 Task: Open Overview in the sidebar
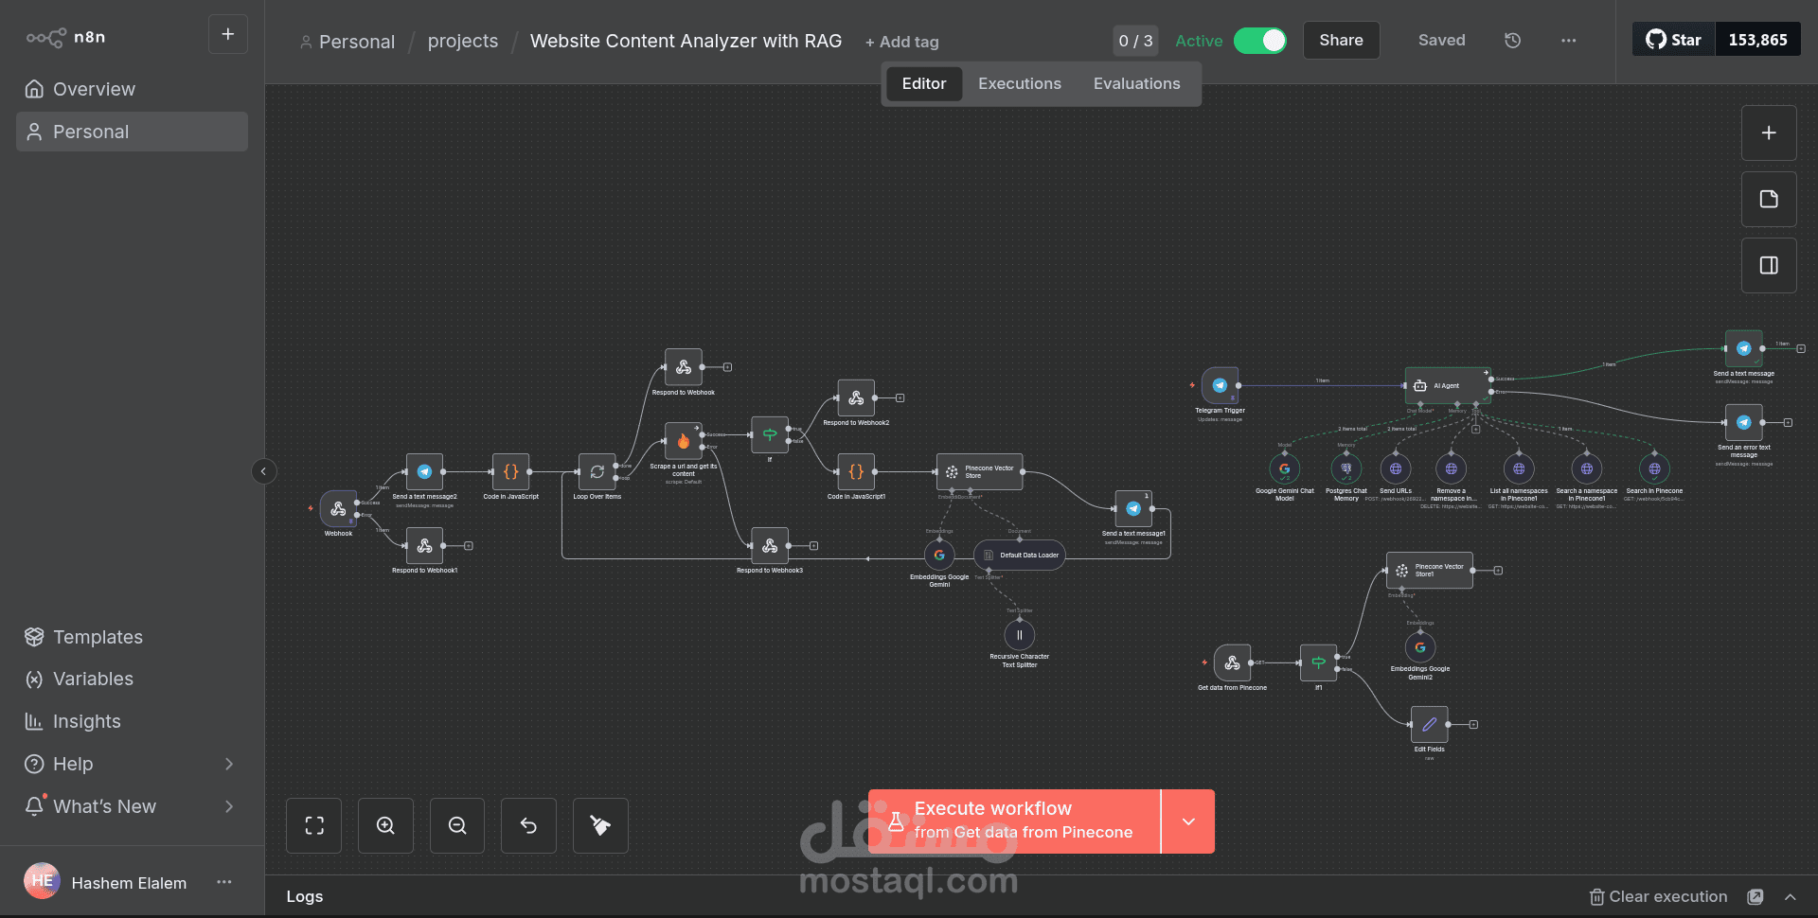coord(132,89)
